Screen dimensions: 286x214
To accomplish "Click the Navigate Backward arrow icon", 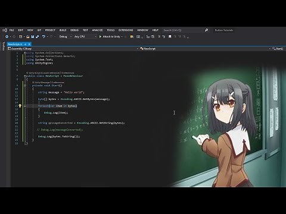I will [7, 37].
